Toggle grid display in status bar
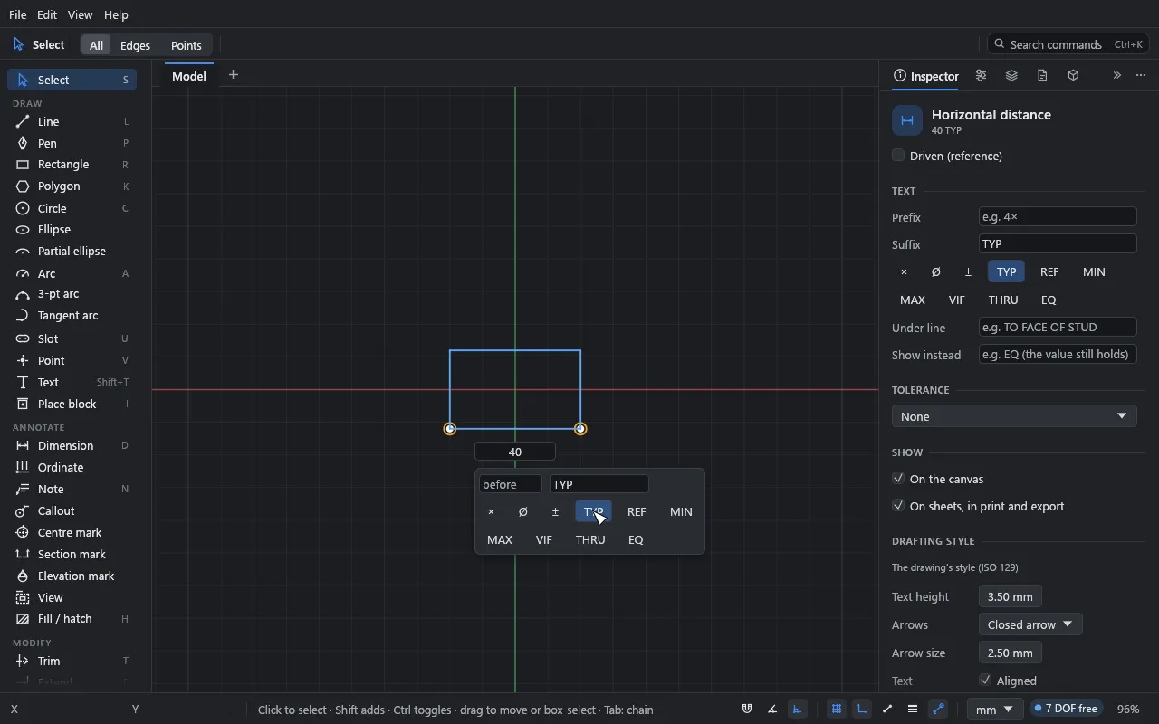Image resolution: width=1159 pixels, height=724 pixels. pos(837,710)
